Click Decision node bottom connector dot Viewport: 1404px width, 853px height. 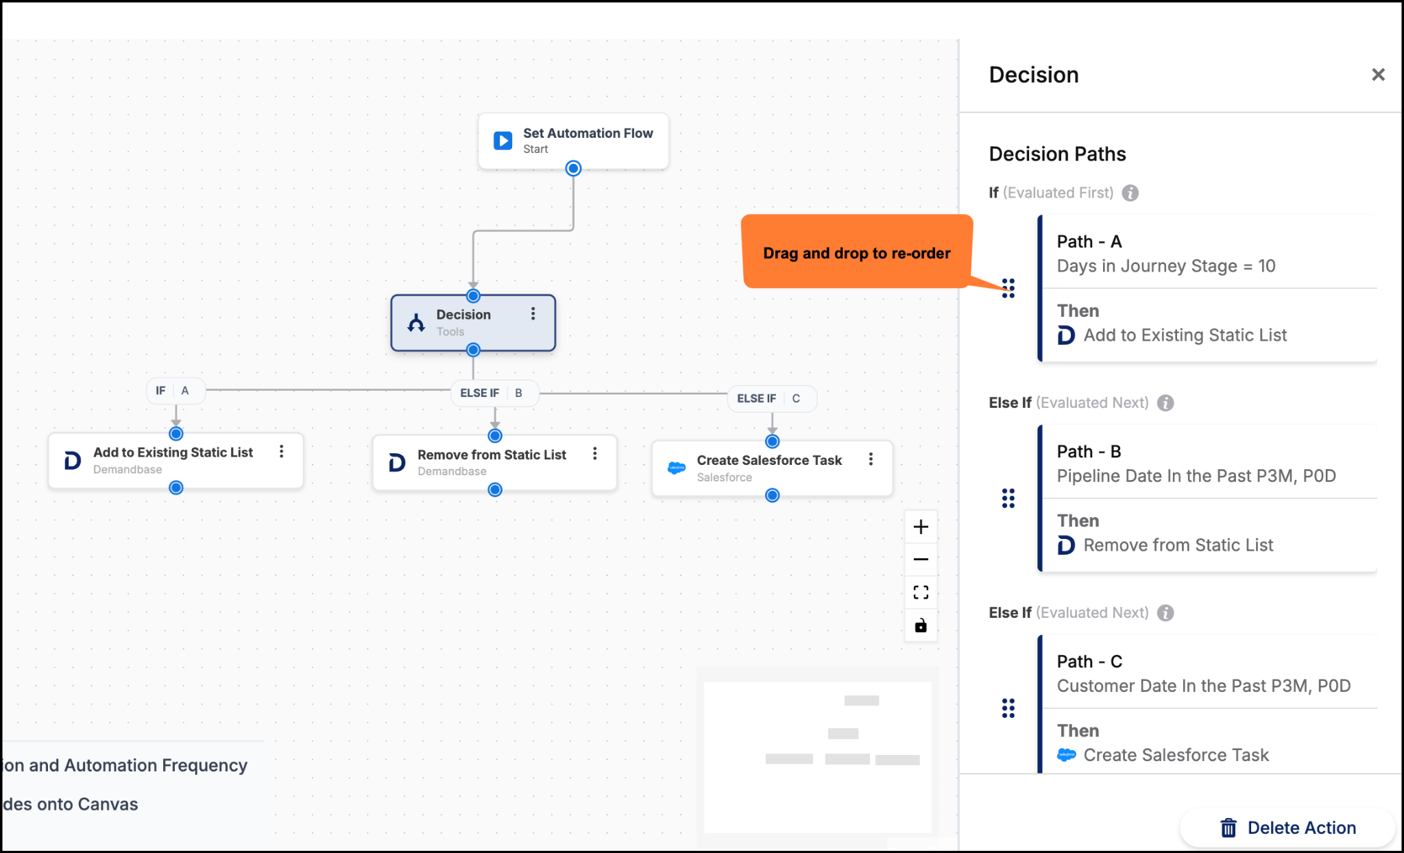tap(473, 350)
